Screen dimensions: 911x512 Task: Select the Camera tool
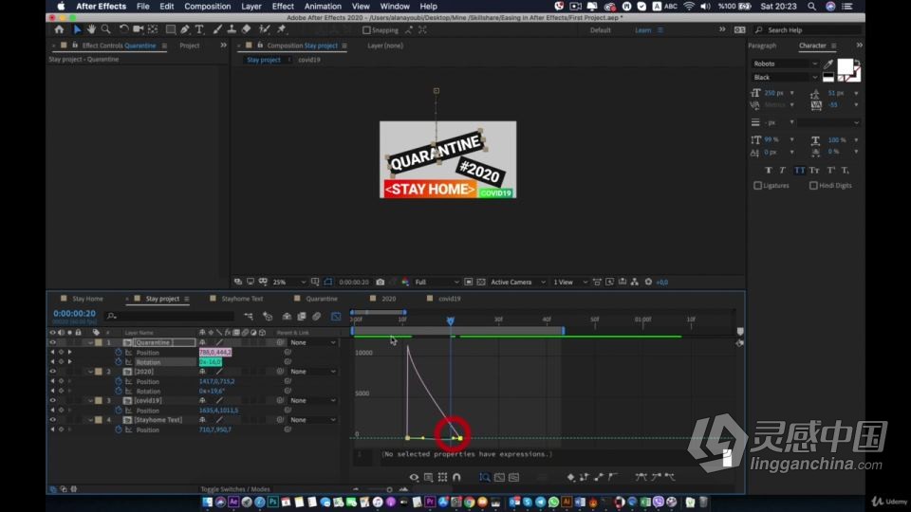[139, 29]
